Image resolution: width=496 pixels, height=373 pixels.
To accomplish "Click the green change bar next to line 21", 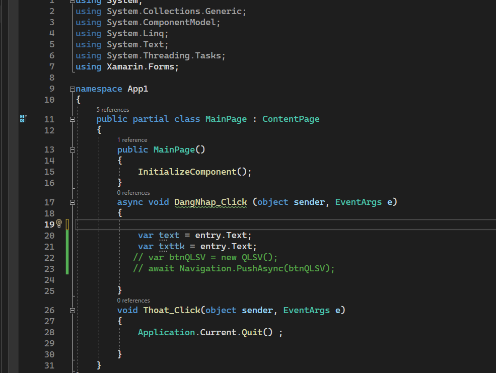I will click(67, 246).
